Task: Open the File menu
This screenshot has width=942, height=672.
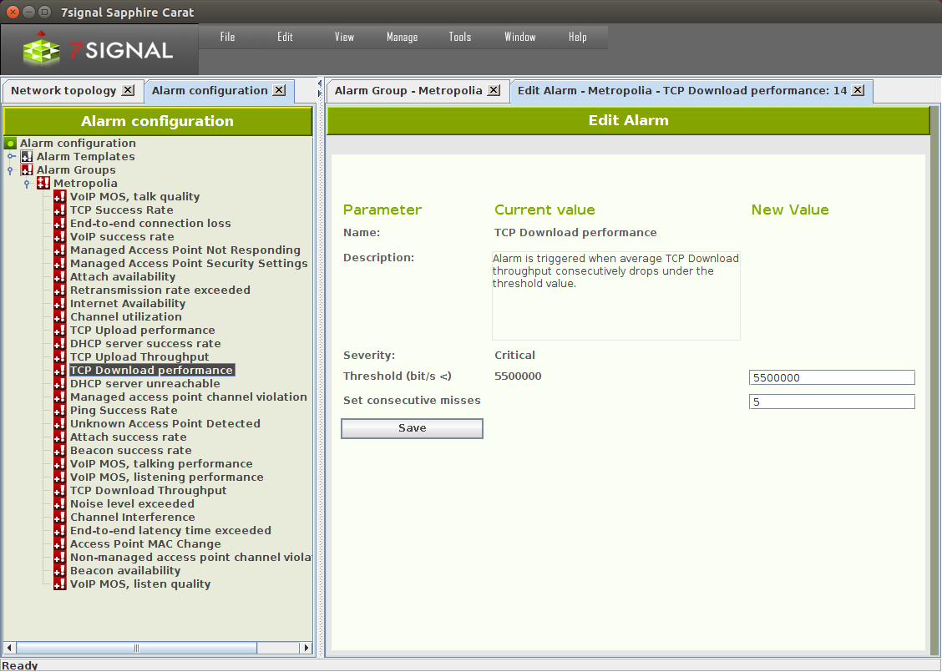Action: pyautogui.click(x=227, y=37)
